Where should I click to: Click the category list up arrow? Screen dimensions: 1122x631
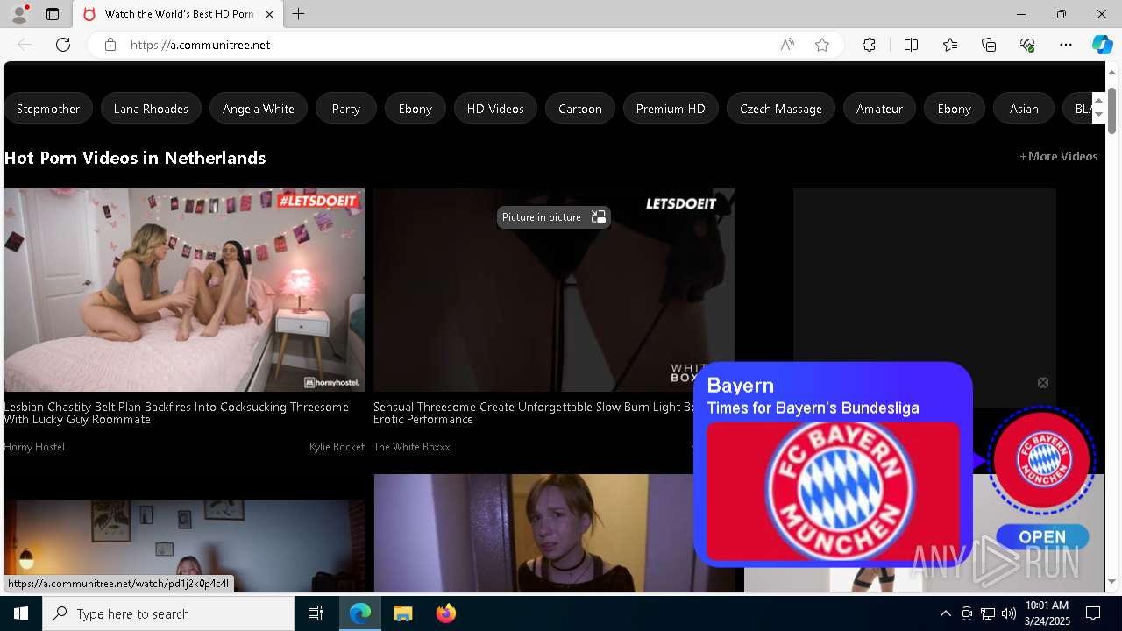[x=1098, y=101]
